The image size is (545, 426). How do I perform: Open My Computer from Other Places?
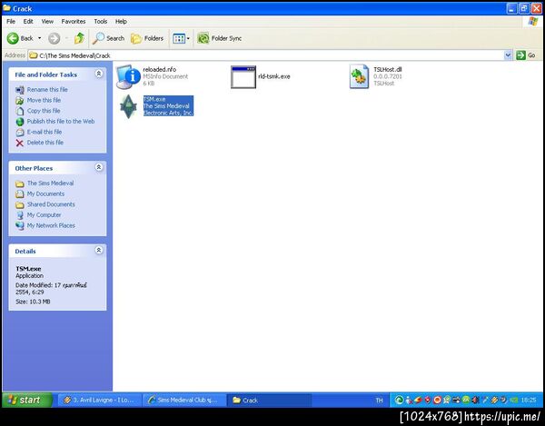(x=44, y=215)
